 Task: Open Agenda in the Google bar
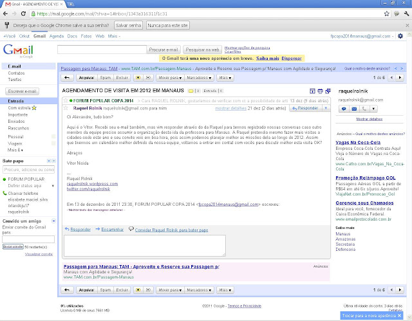(57, 36)
